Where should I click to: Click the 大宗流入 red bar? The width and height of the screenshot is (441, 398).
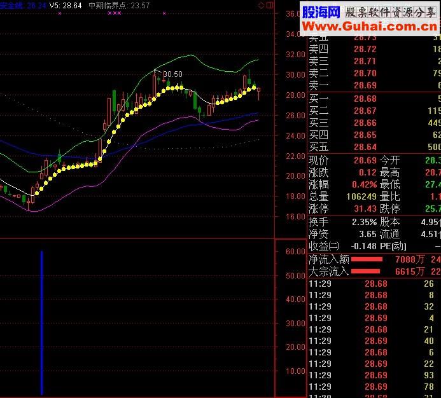(366, 271)
